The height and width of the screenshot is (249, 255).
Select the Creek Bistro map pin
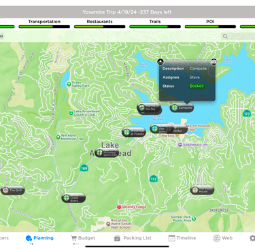click(73, 198)
